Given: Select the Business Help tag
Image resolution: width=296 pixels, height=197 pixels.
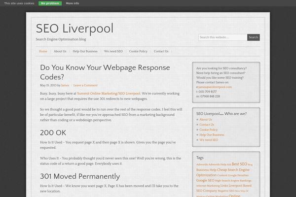Looking at the screenshot, I should coord(206,170).
